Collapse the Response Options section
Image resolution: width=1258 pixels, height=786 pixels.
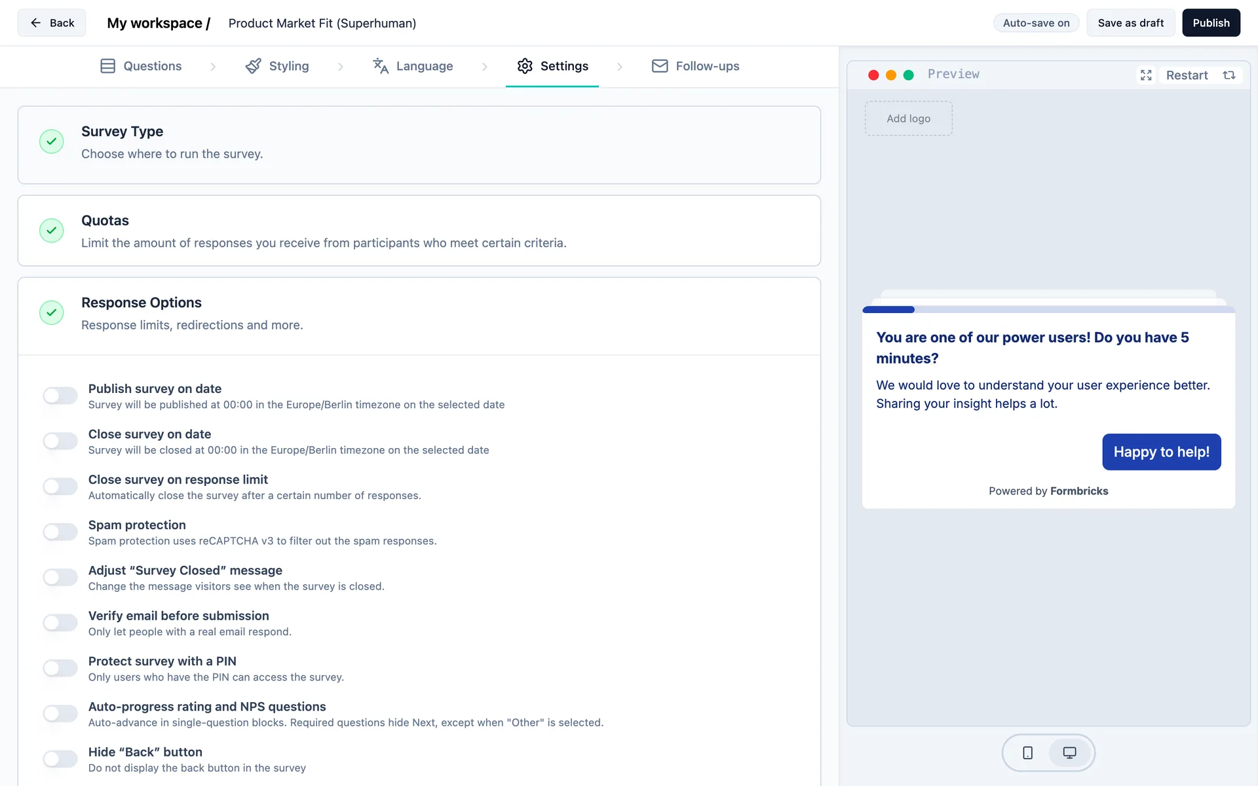419,316
